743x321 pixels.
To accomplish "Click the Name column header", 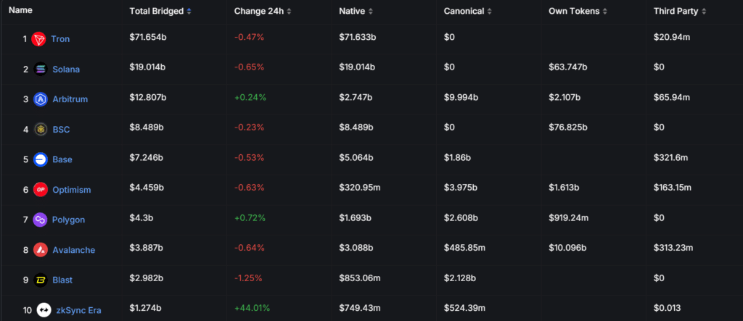I will click(x=20, y=11).
